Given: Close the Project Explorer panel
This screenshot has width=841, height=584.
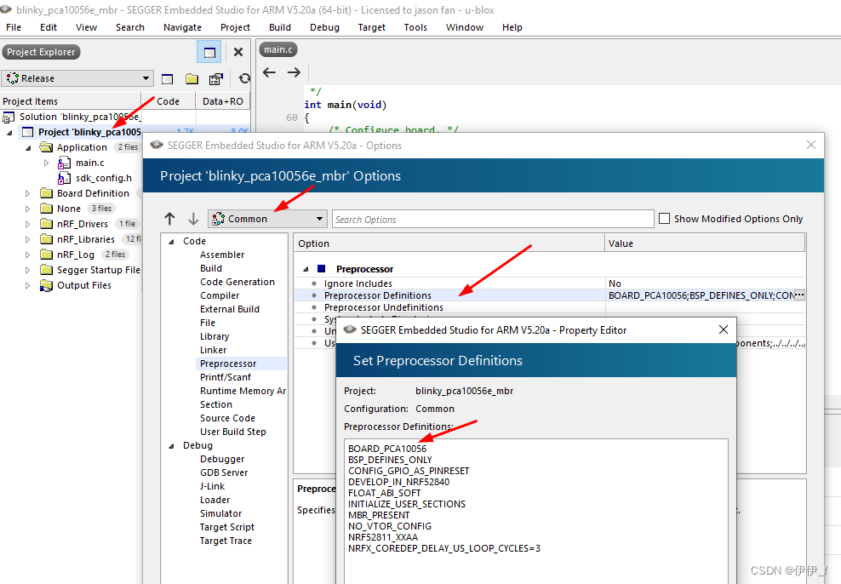Looking at the screenshot, I should click(238, 52).
